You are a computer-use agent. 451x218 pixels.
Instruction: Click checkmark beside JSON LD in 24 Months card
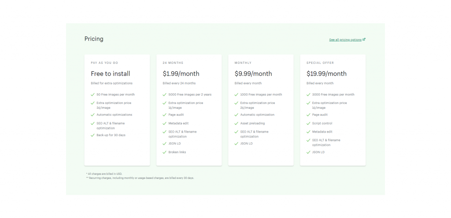pos(165,144)
